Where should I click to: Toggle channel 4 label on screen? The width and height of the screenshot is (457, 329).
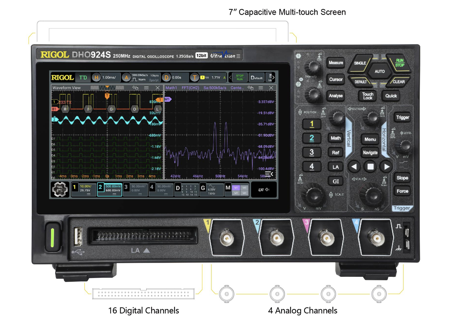pos(161,190)
